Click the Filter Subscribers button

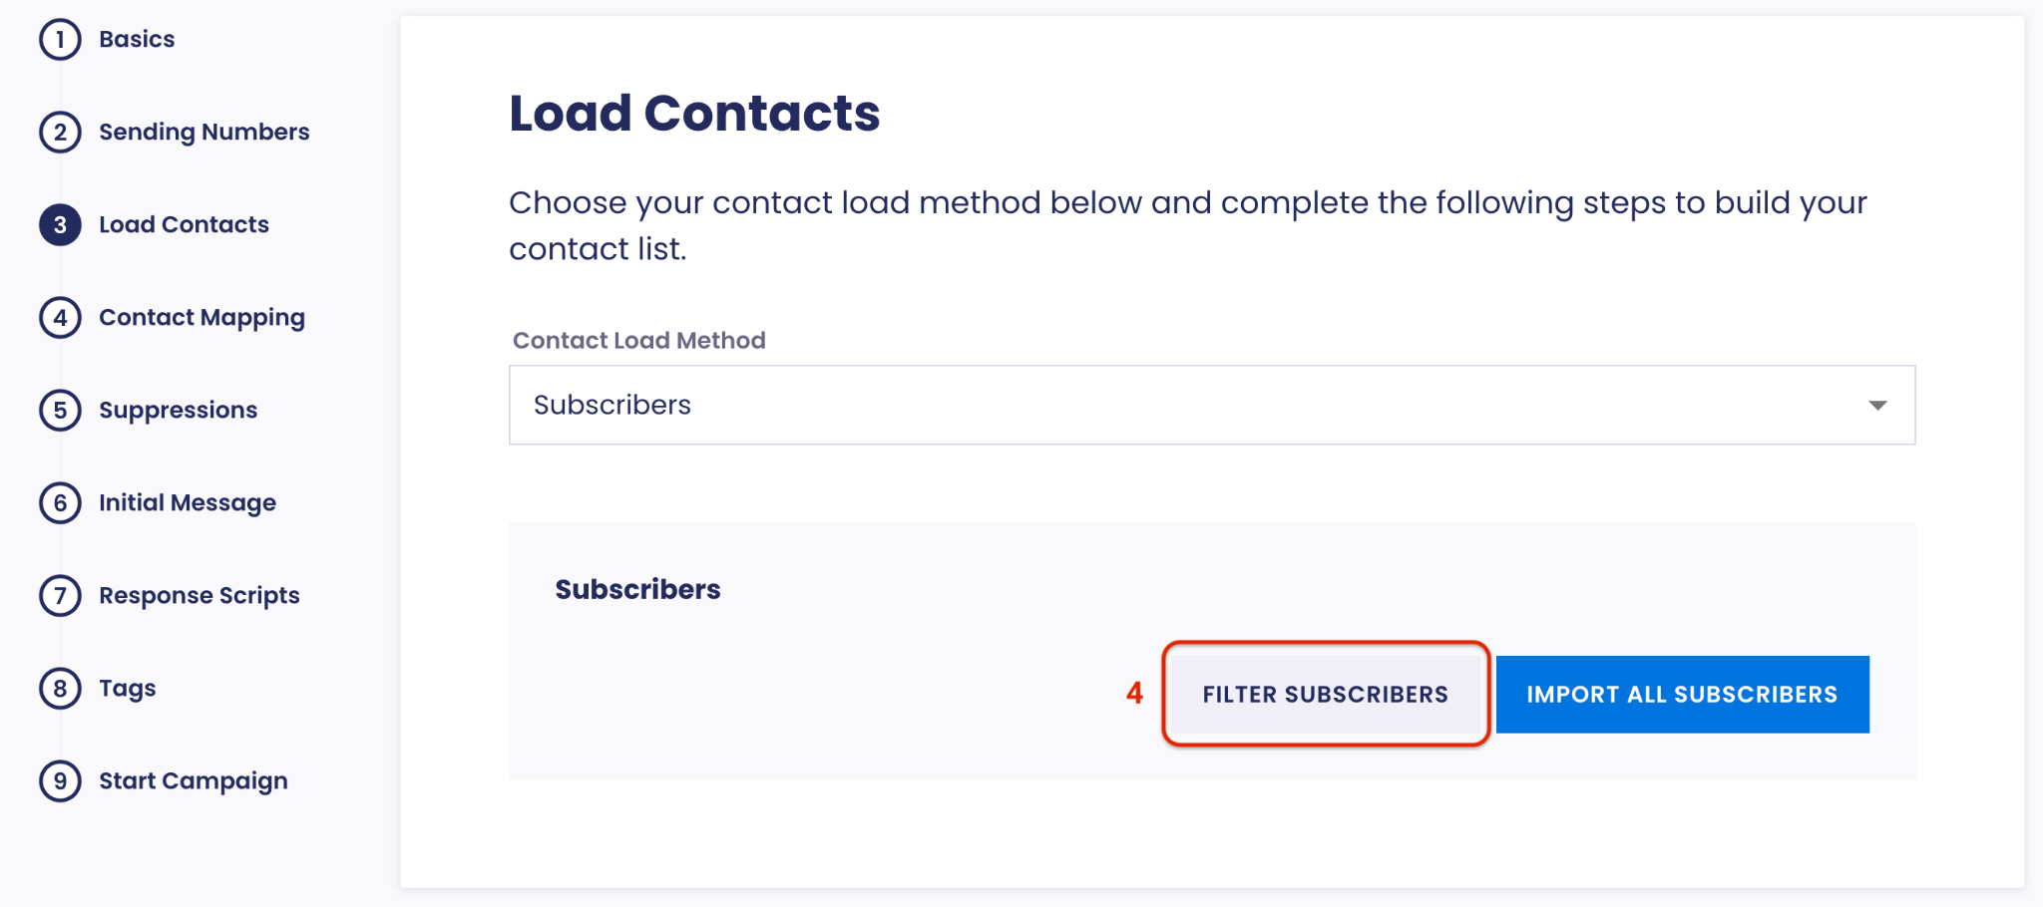[1325, 695]
